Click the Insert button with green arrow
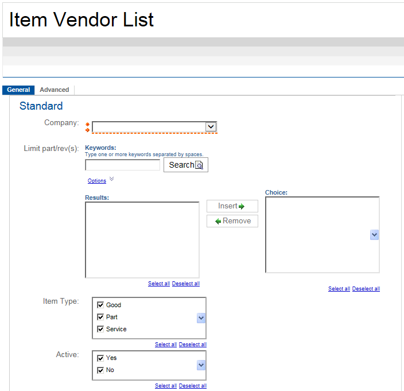This screenshot has height=391, width=404. pyautogui.click(x=232, y=206)
